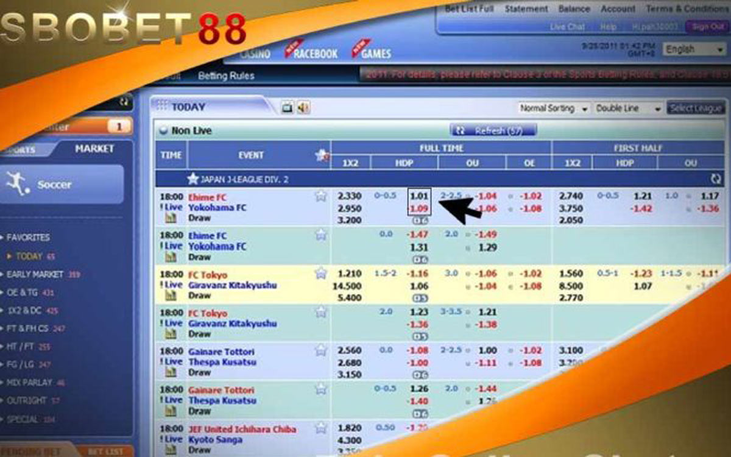Toggle the speaker sound icon beside TODAY
731x457 pixels.
point(303,108)
